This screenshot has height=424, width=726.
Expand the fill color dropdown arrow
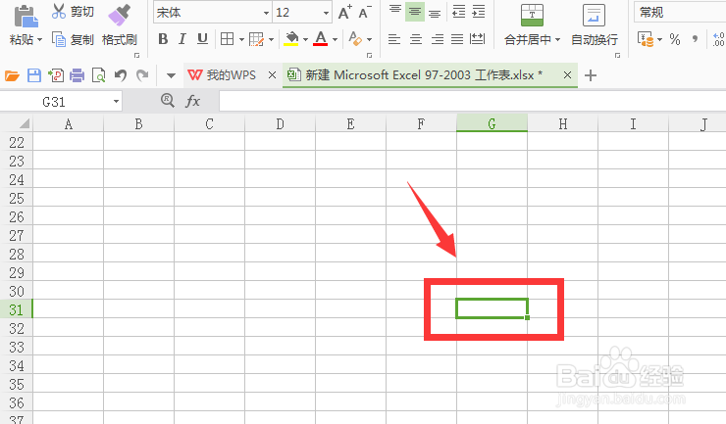tap(305, 40)
